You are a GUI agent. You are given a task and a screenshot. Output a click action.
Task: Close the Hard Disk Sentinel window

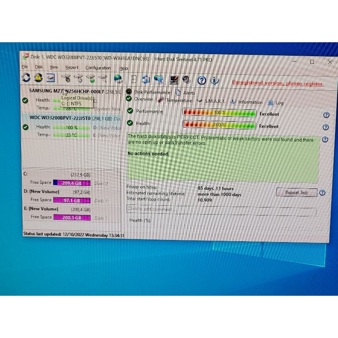330,62
